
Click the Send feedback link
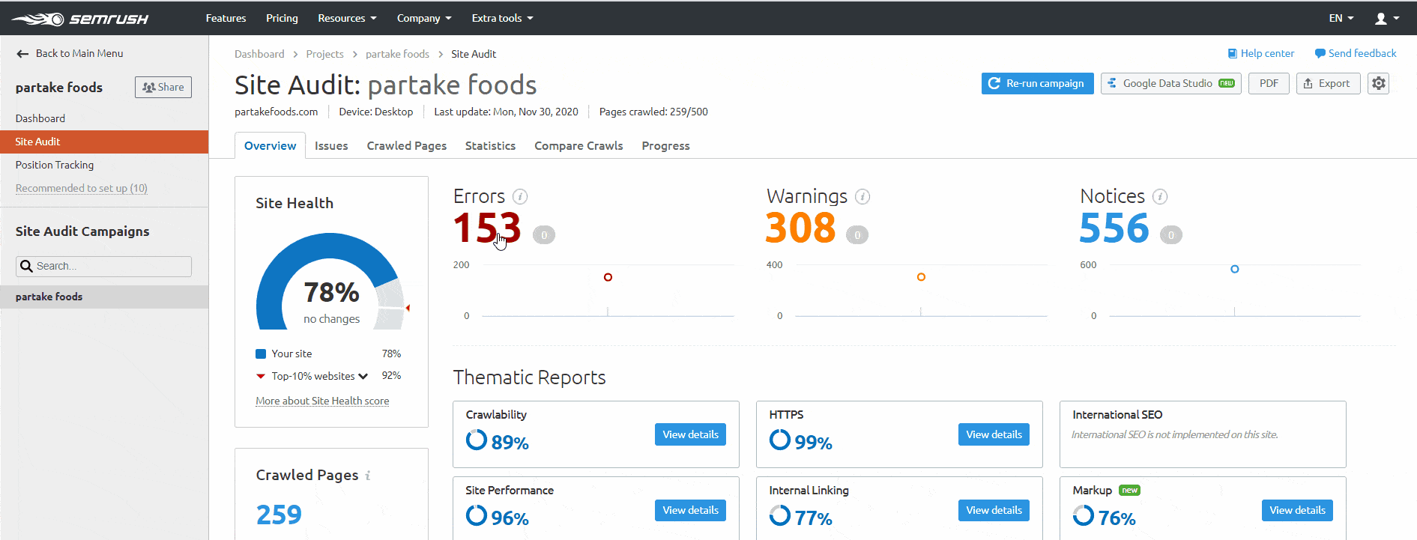[1356, 53]
